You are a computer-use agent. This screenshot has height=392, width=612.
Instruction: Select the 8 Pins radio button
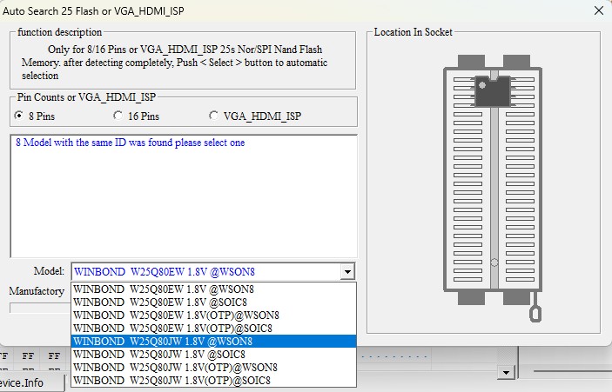(19, 116)
